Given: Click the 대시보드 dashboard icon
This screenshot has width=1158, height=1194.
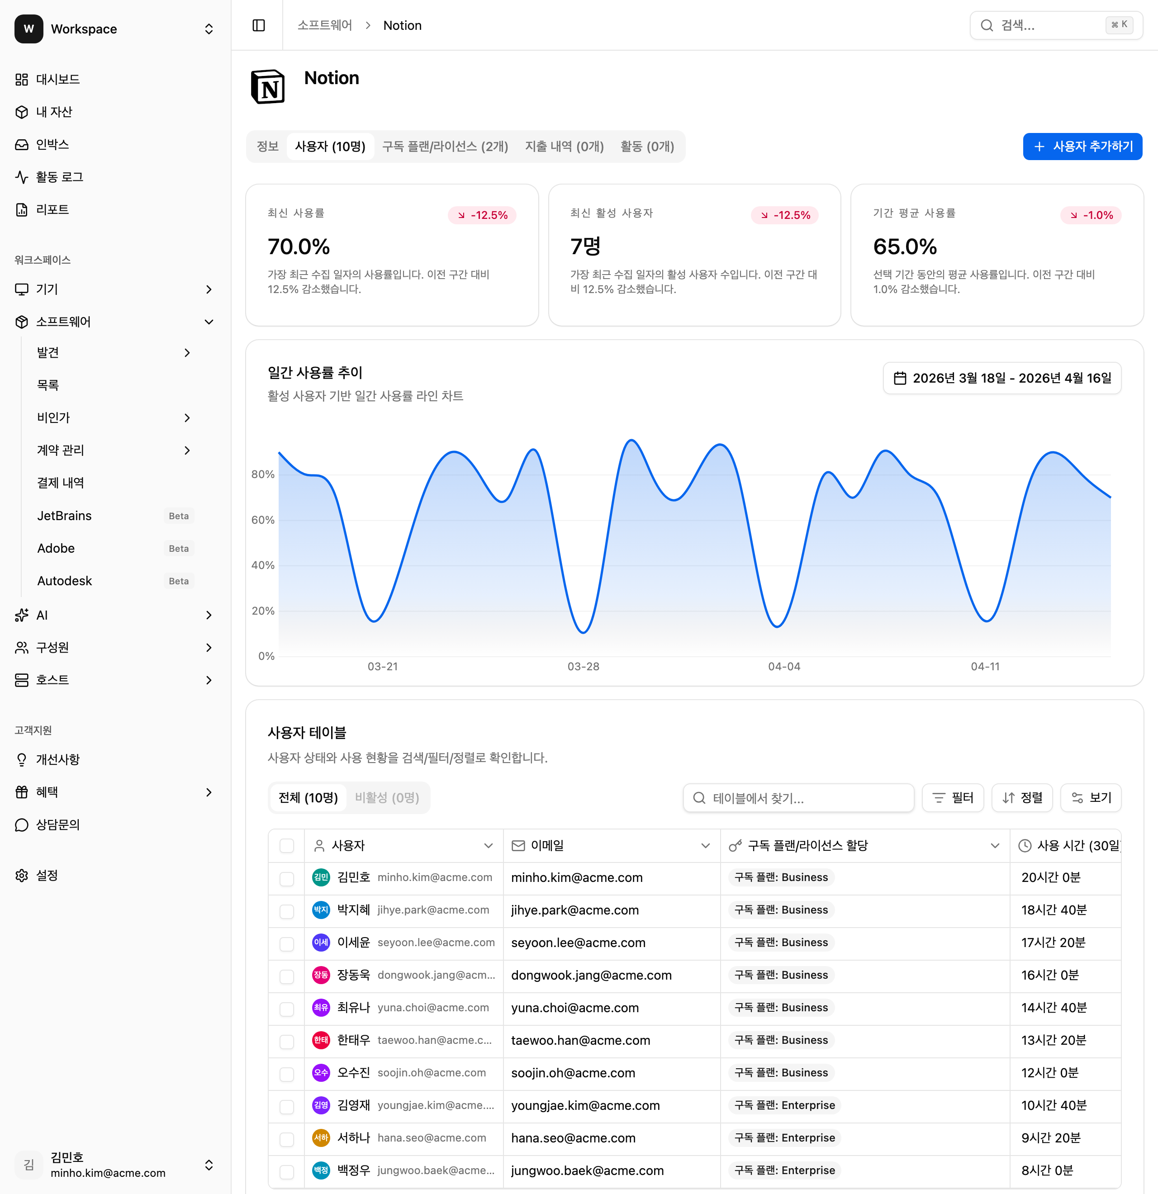Looking at the screenshot, I should [x=22, y=80].
